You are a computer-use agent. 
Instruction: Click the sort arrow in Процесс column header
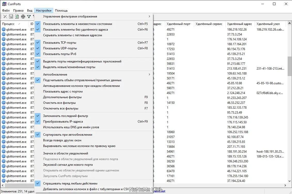[19, 24]
